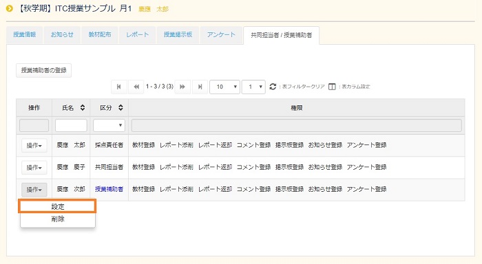Switch to アンケート tab
This screenshot has width=482, height=264.
(221, 34)
